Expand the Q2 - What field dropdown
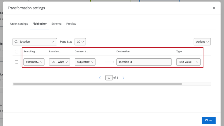The image size is (224, 126). pos(60,62)
